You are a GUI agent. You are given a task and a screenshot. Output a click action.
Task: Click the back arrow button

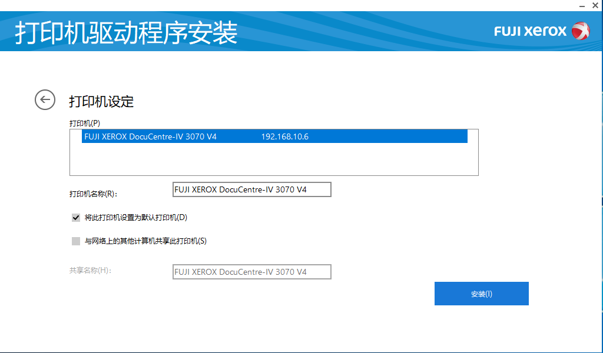pyautogui.click(x=45, y=99)
